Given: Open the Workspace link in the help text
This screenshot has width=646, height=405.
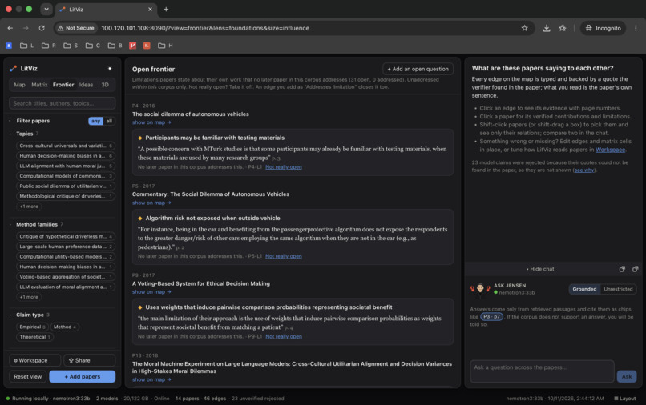Looking at the screenshot, I should coord(610,150).
